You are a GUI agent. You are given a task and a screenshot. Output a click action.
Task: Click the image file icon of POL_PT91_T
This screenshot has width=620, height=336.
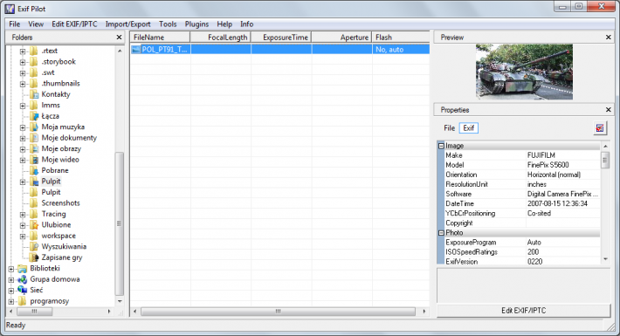click(x=136, y=50)
